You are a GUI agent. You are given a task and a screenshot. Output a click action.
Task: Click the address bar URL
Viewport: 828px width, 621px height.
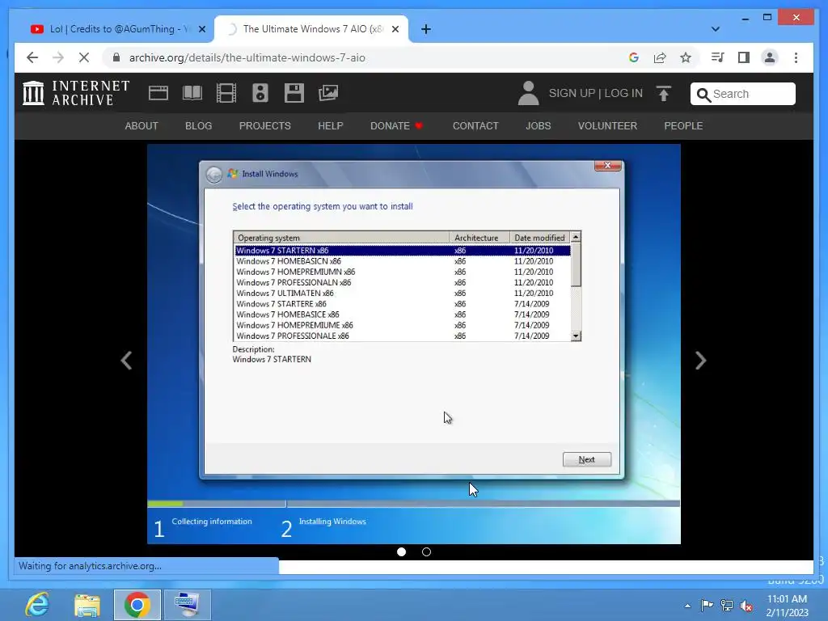tap(247, 57)
